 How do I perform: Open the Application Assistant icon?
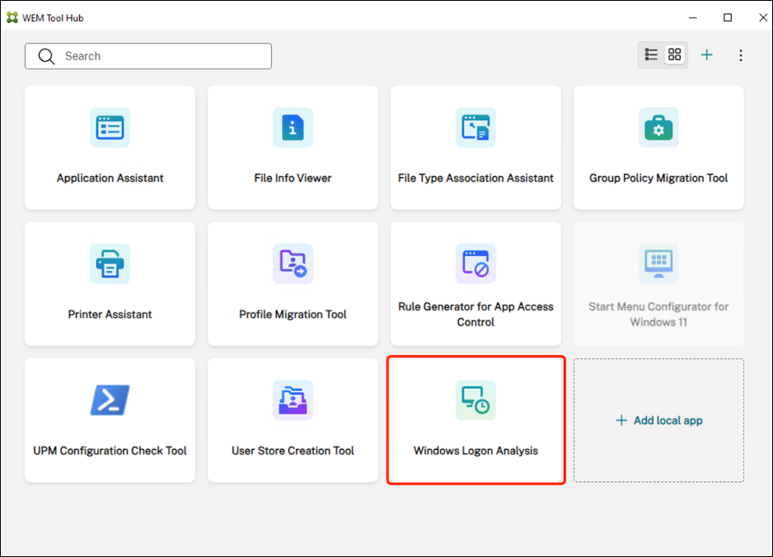(110, 128)
